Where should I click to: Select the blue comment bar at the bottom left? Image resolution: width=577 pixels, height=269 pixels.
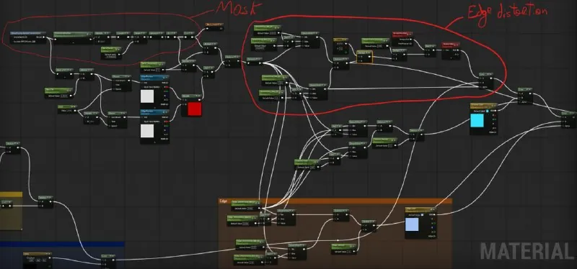coord(62,244)
